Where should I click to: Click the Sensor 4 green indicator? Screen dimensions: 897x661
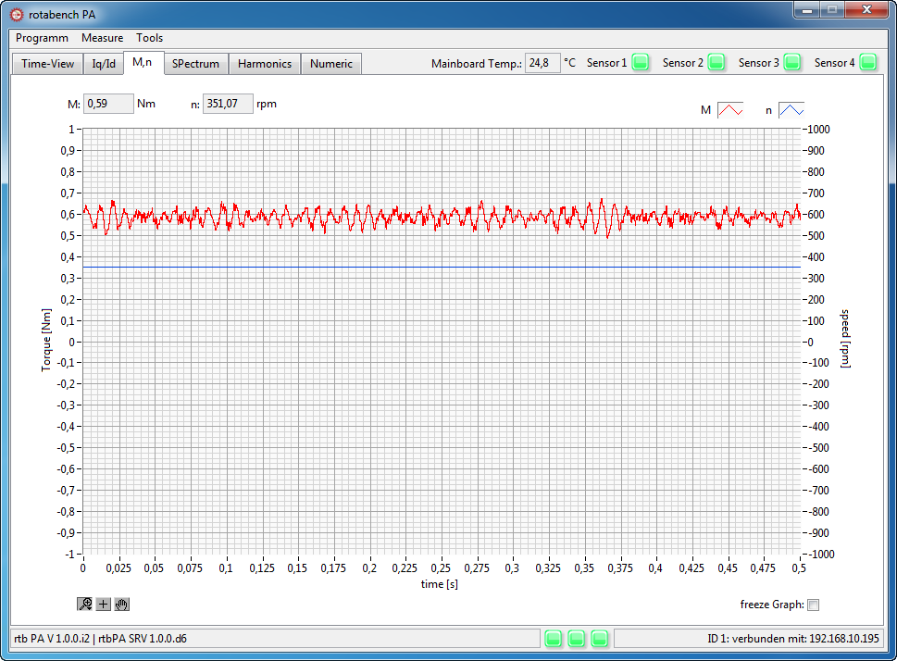868,62
